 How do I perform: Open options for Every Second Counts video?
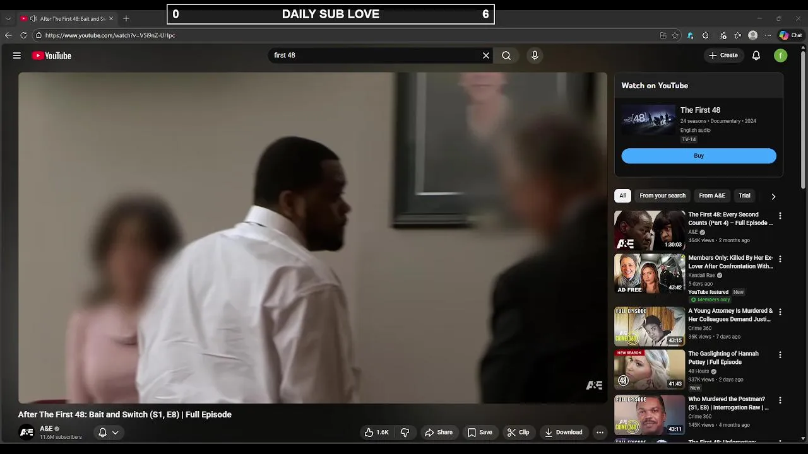click(780, 216)
